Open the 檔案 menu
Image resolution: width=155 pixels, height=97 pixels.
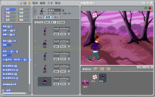pos(35,3)
